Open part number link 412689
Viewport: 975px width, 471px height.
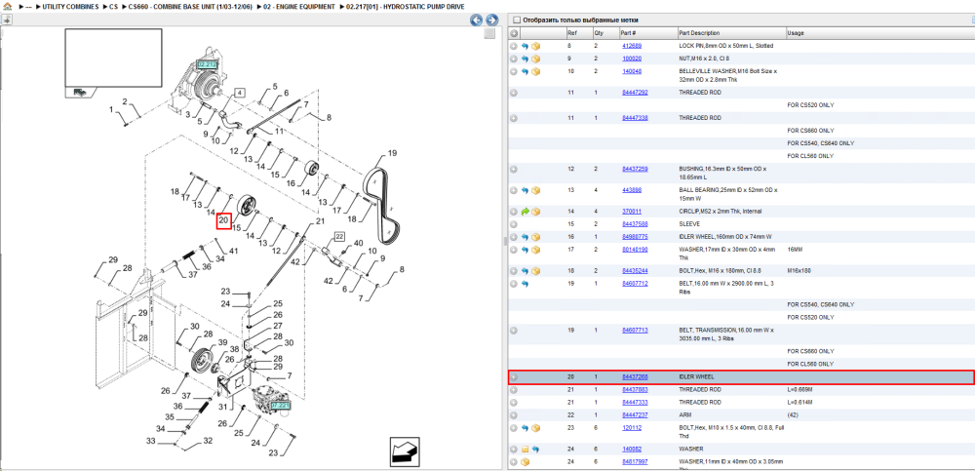(632, 46)
